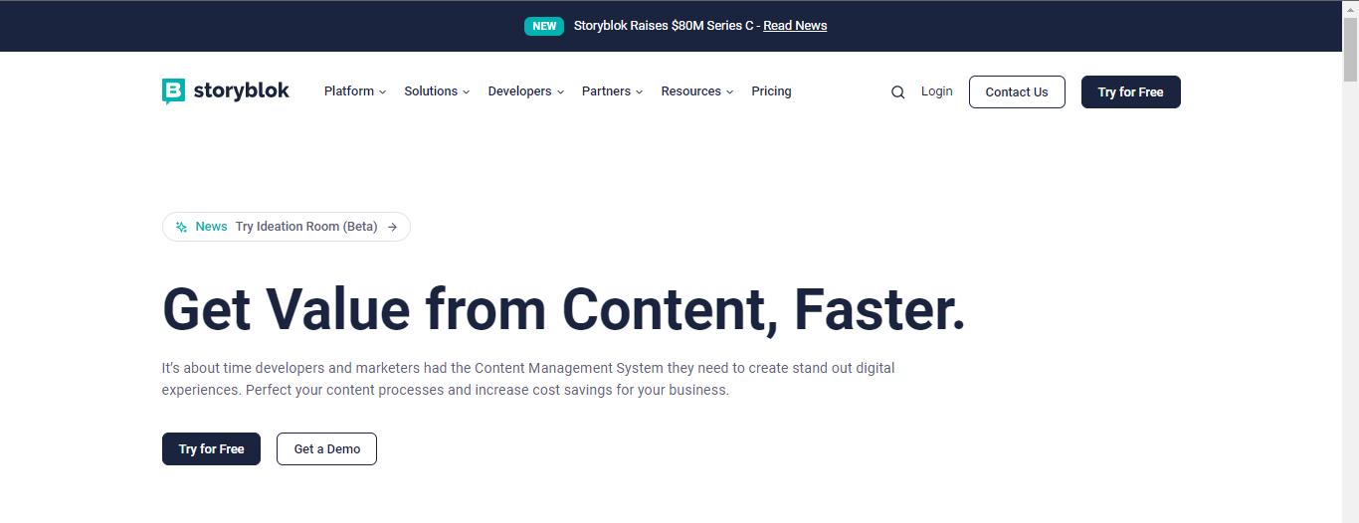
Task: Click the page scrollbar thumb
Action: [x=1350, y=50]
